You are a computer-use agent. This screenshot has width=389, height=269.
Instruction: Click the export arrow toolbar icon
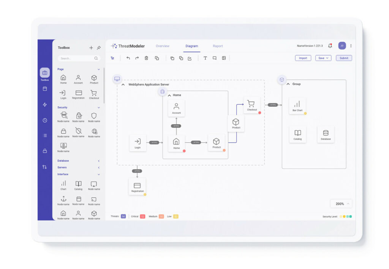click(x=190, y=58)
